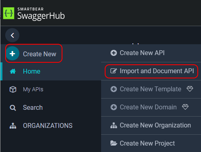Image resolution: width=201 pixels, height=152 pixels.
Task: Choose Create New Project option
Action: 147,143
